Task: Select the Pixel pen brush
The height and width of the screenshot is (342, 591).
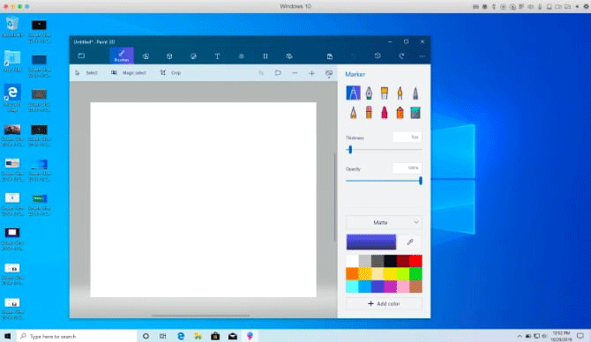Action: point(415,93)
